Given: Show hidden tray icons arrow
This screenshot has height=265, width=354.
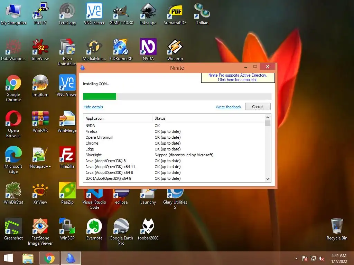Looking at the screenshot, I should 296,258.
